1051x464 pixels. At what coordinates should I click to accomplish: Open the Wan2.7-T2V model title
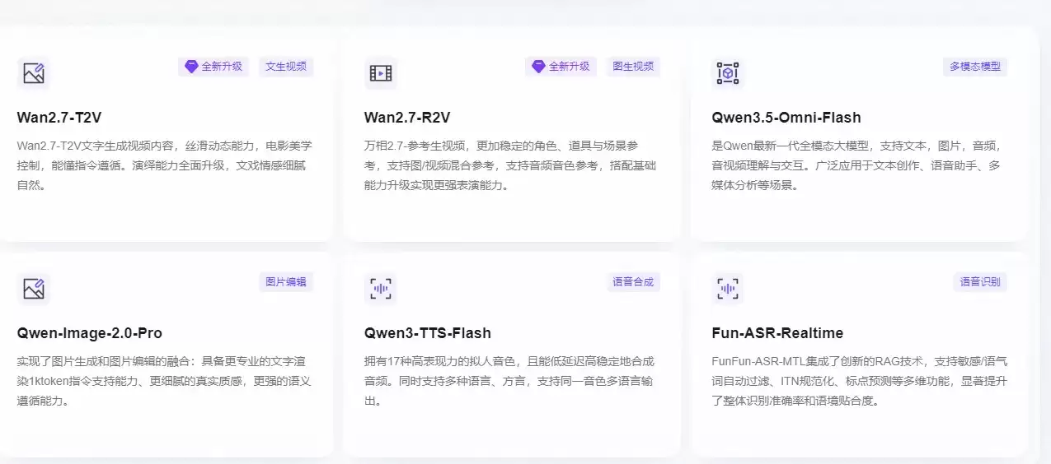pos(59,118)
